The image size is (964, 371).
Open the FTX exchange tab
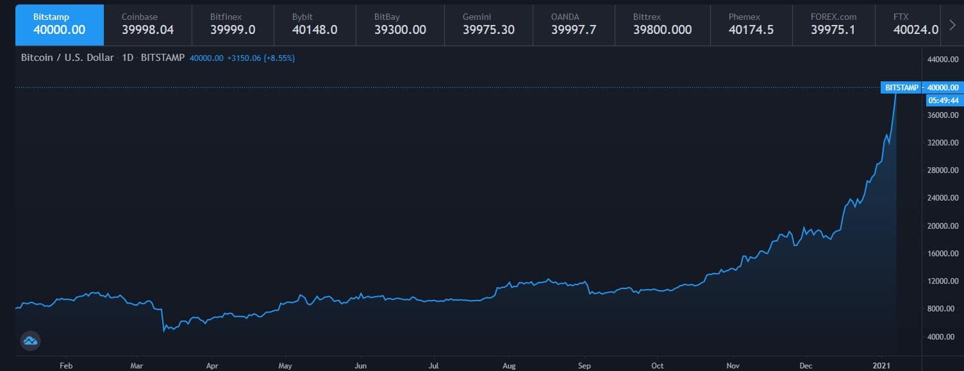pyautogui.click(x=908, y=24)
